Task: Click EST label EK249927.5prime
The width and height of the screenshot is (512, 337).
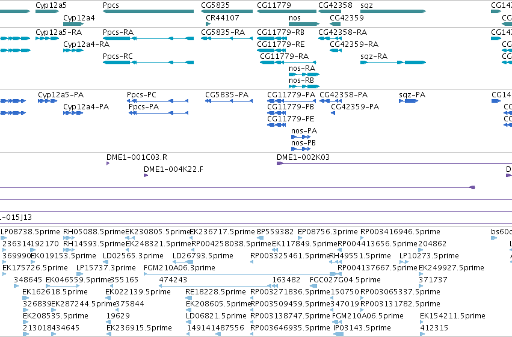Action: click(451, 268)
